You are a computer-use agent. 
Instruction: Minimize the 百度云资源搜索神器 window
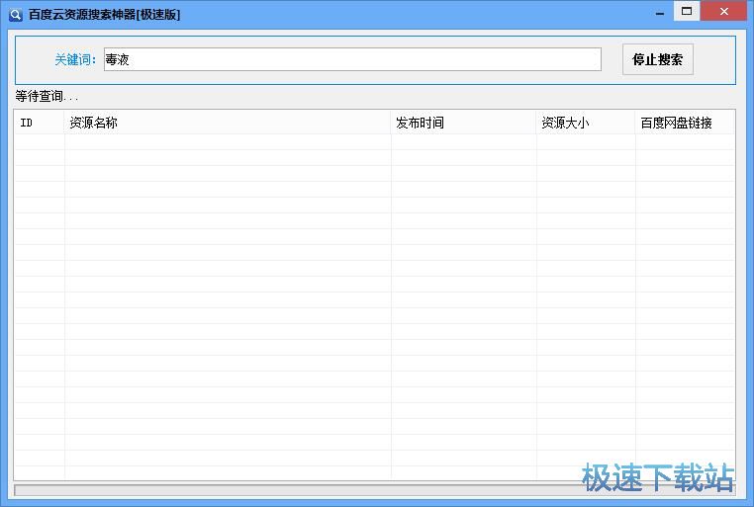[660, 12]
